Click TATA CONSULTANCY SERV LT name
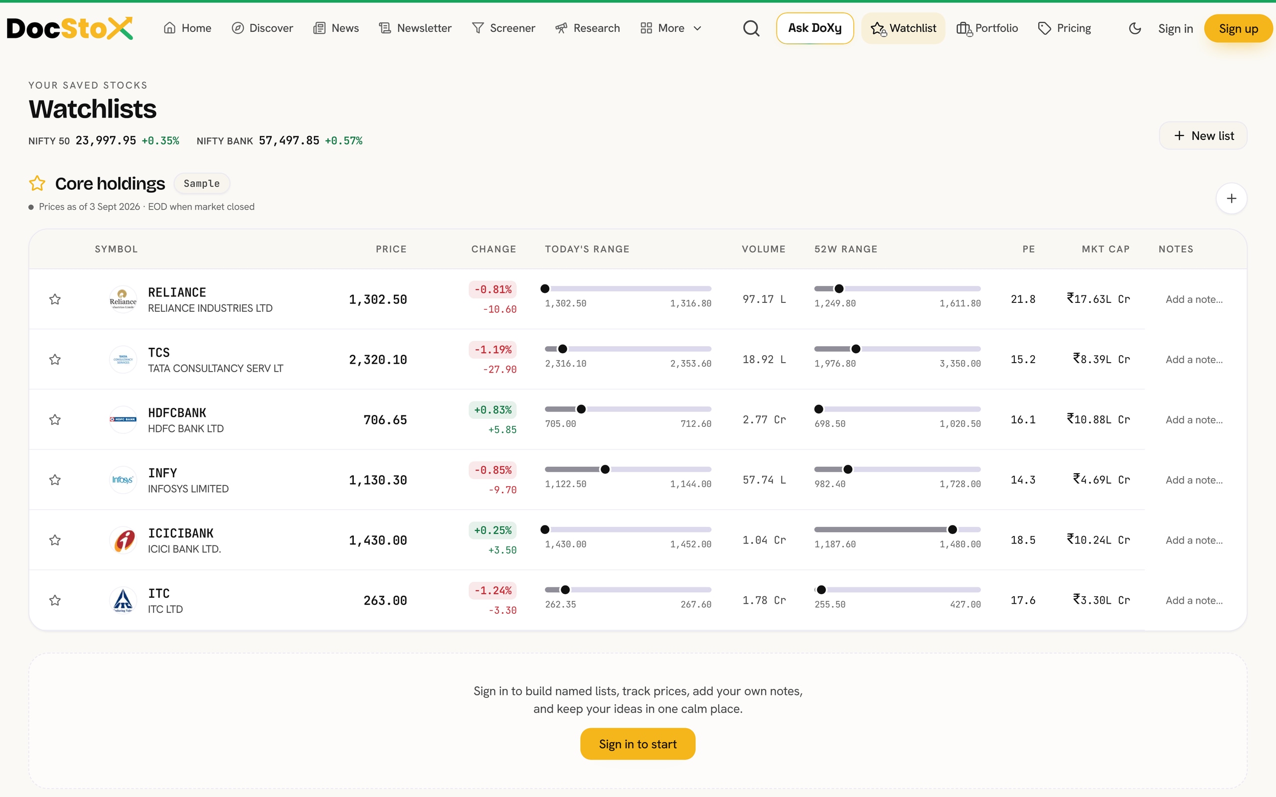This screenshot has height=797, width=1276. pos(215,369)
